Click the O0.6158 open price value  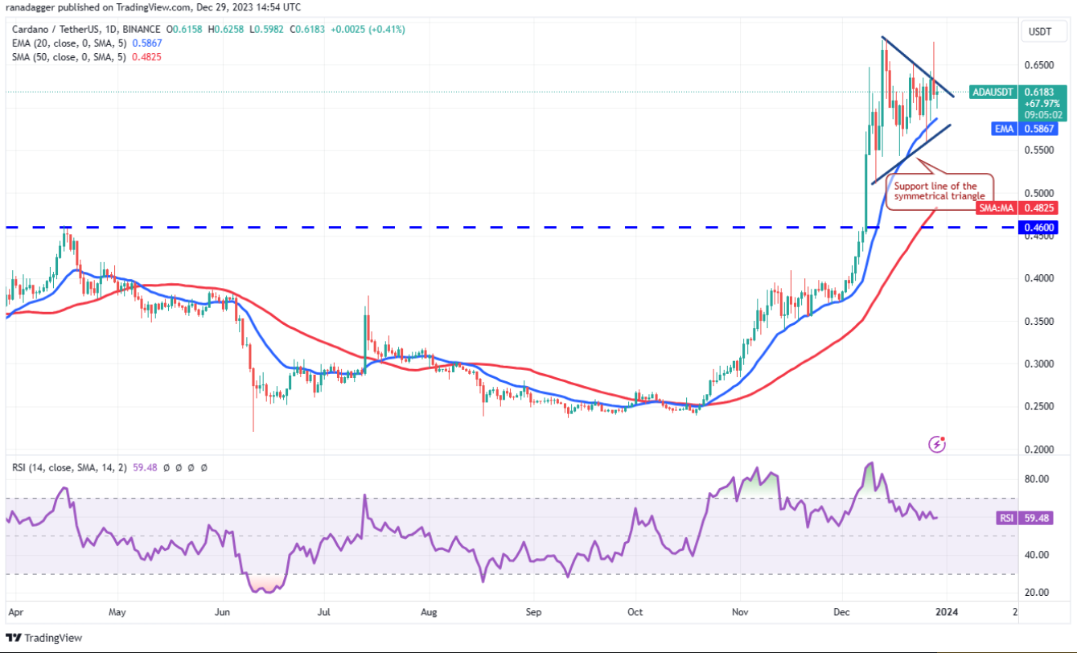click(183, 29)
